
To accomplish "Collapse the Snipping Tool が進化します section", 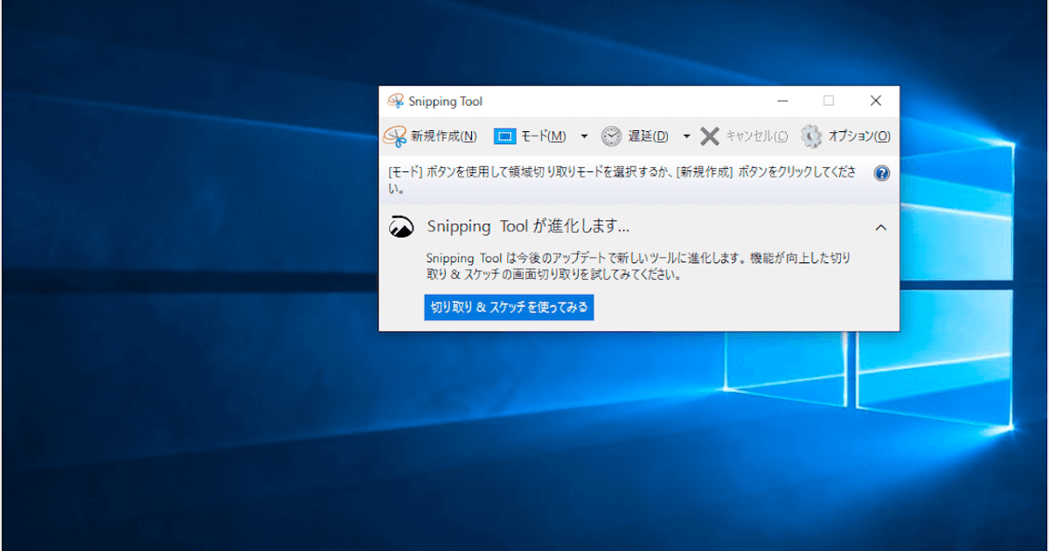I will [x=880, y=227].
